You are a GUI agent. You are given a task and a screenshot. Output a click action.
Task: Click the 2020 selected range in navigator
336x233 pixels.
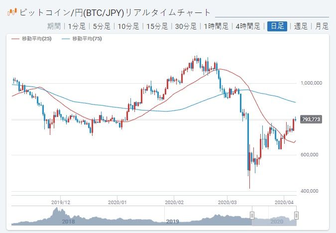pyautogui.click(x=276, y=221)
